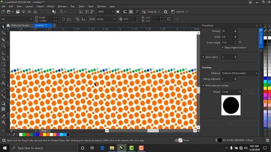Expand the Undo history arrow
Screen dimensions: 271x152
pos(65,12)
